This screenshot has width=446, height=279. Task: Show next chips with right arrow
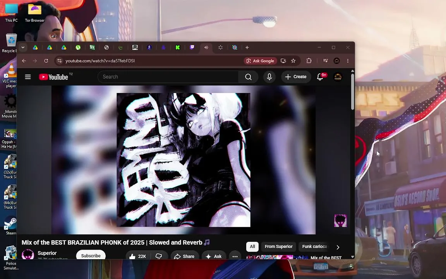[338, 247]
